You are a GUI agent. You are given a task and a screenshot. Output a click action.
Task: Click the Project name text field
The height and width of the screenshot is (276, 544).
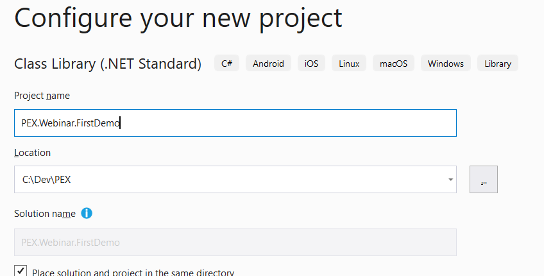[235, 123]
